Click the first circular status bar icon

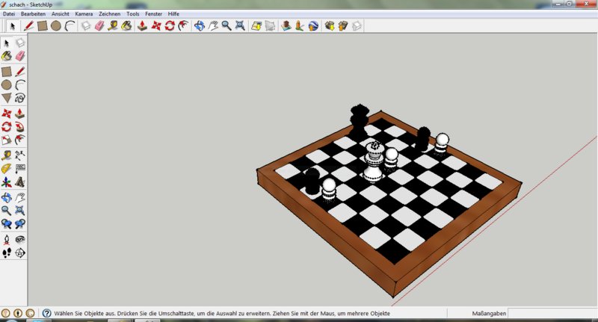click(x=7, y=313)
